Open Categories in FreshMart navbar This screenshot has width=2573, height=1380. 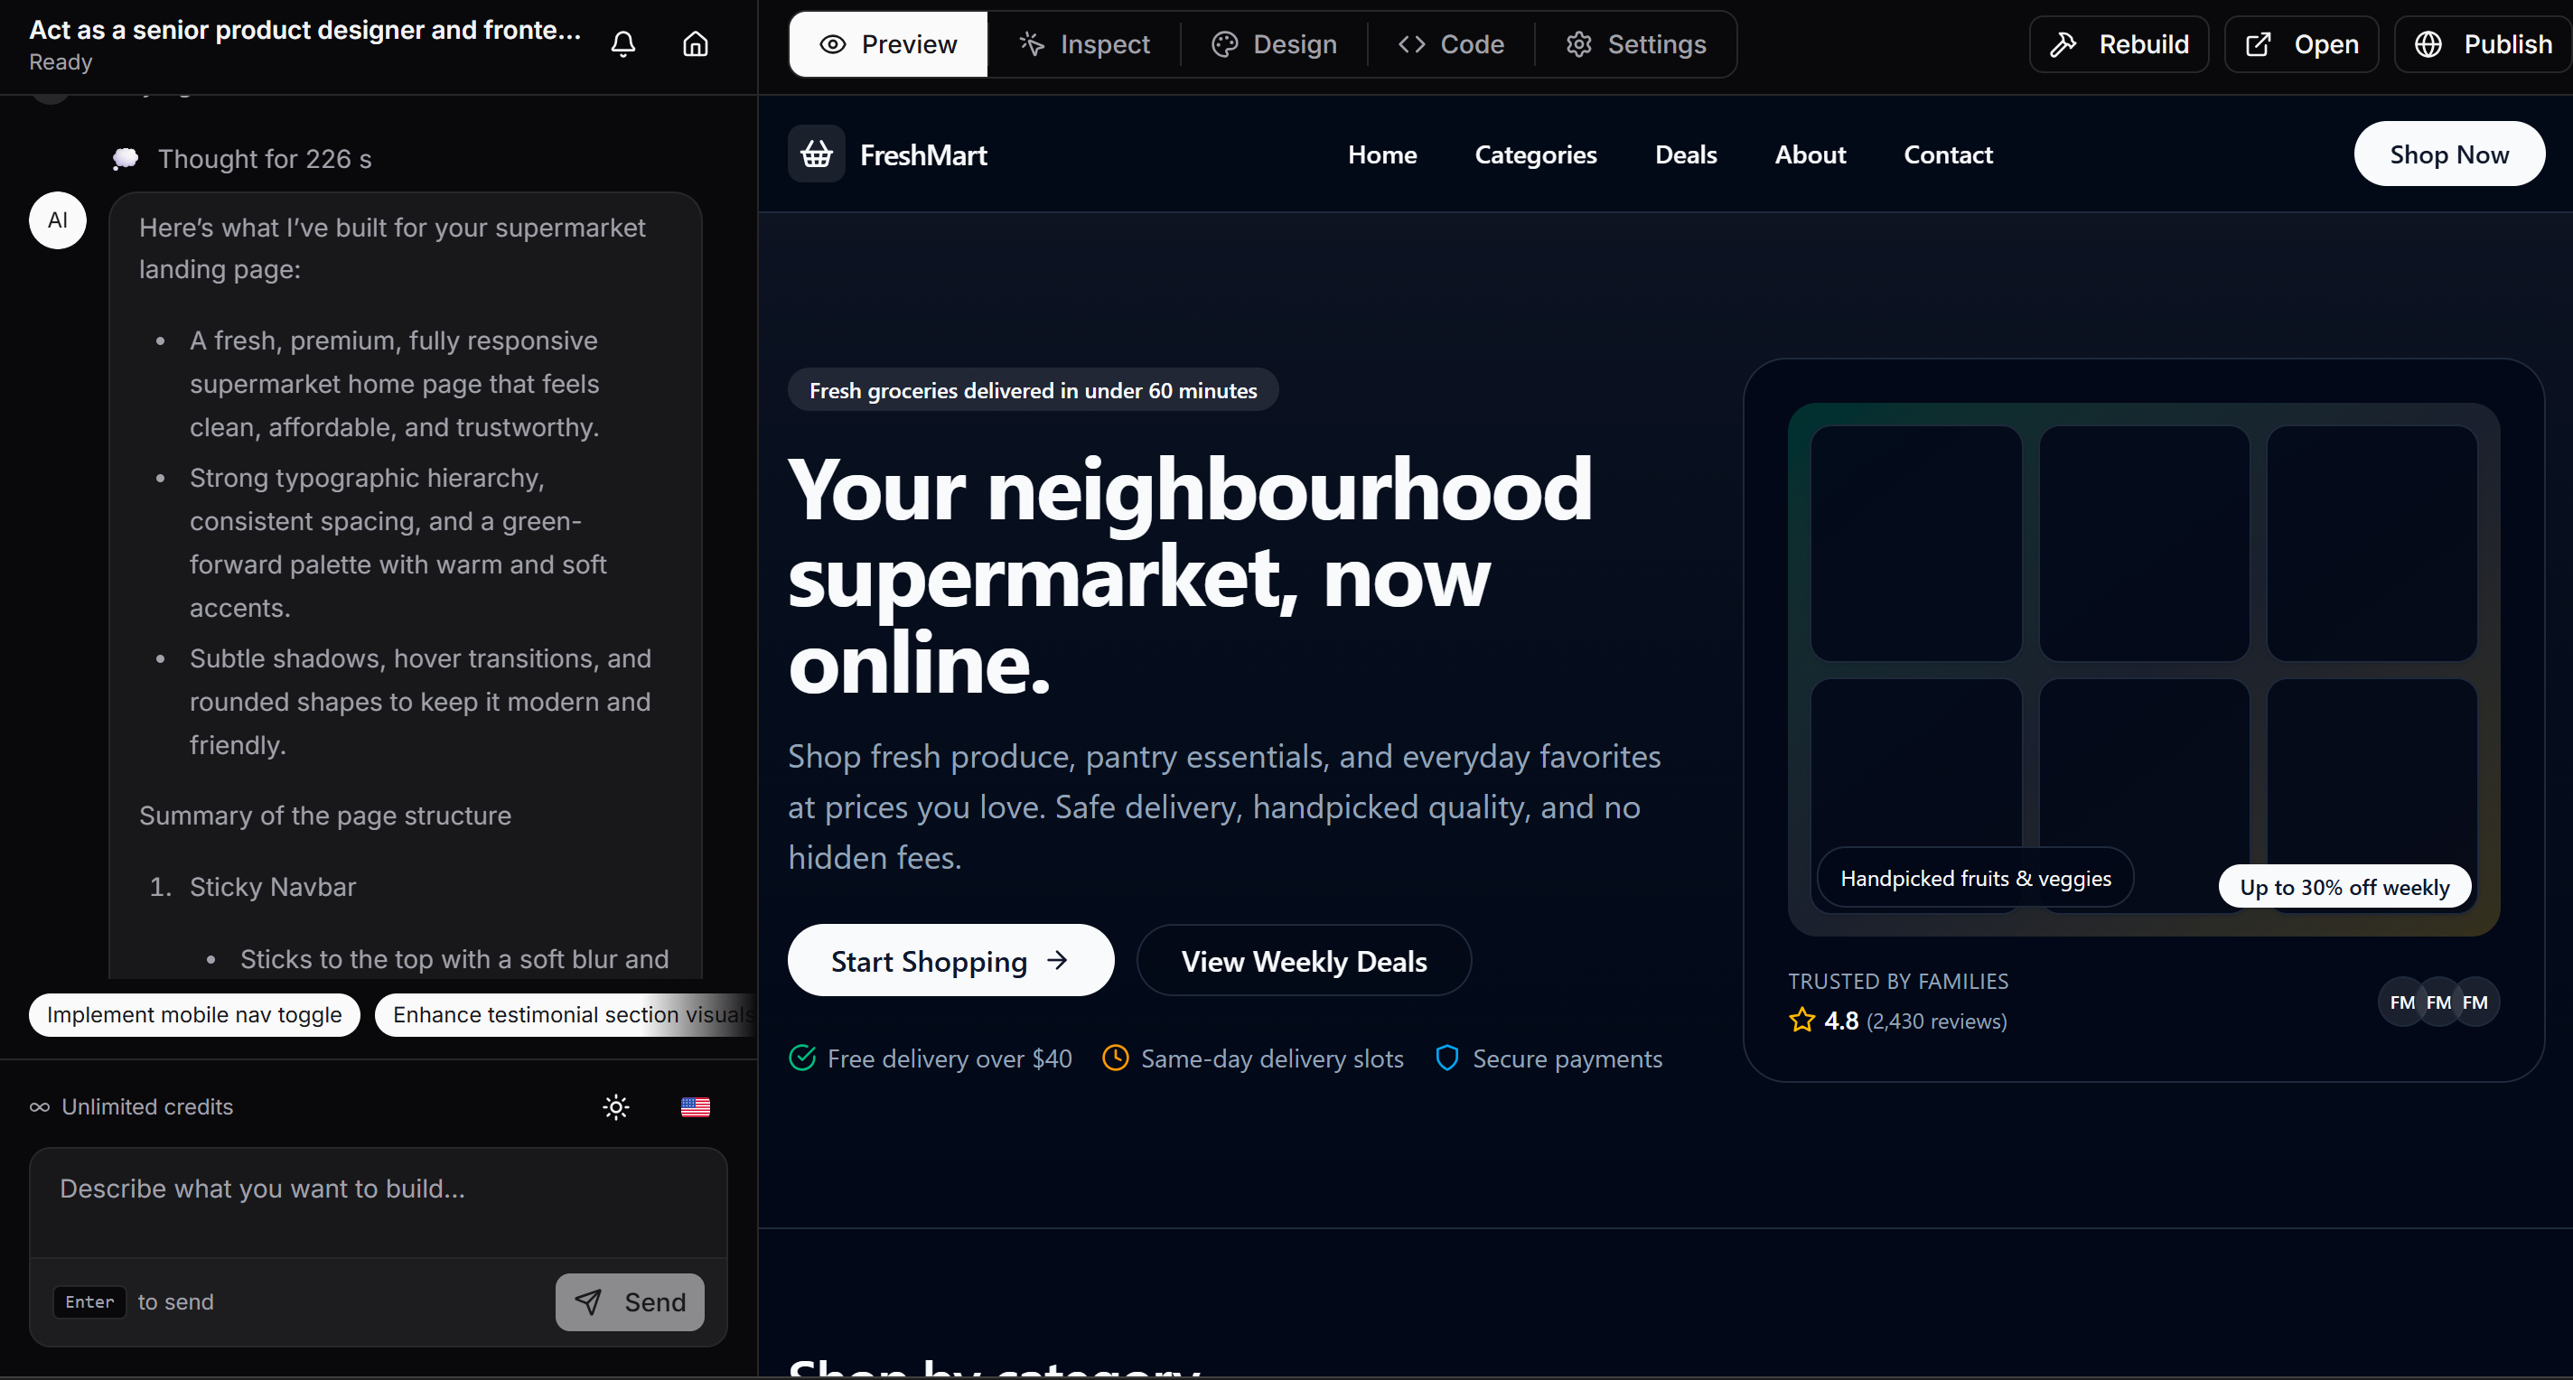click(x=1536, y=154)
